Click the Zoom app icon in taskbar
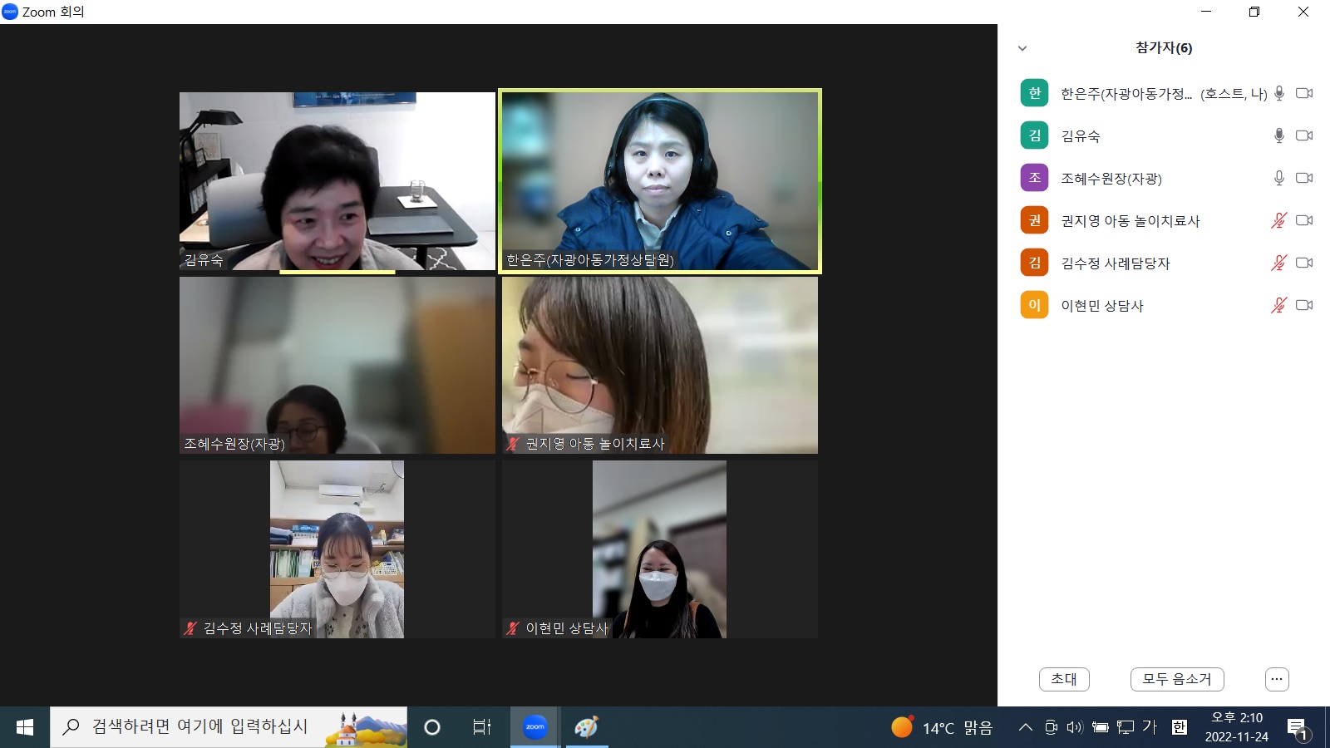This screenshot has width=1330, height=748. click(534, 727)
